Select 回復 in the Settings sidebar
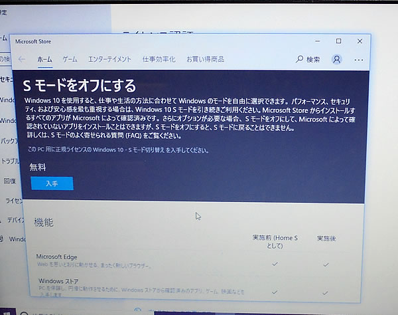Viewport: 398px width, 315px height. coord(9,181)
